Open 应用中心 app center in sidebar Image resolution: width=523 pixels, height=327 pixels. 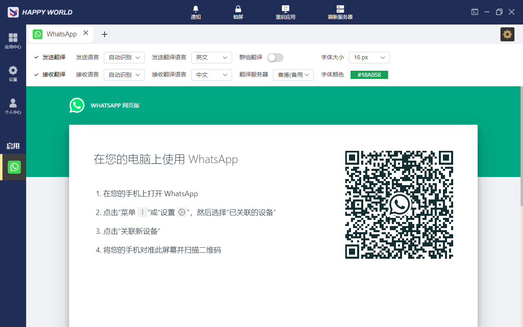[x=13, y=41]
